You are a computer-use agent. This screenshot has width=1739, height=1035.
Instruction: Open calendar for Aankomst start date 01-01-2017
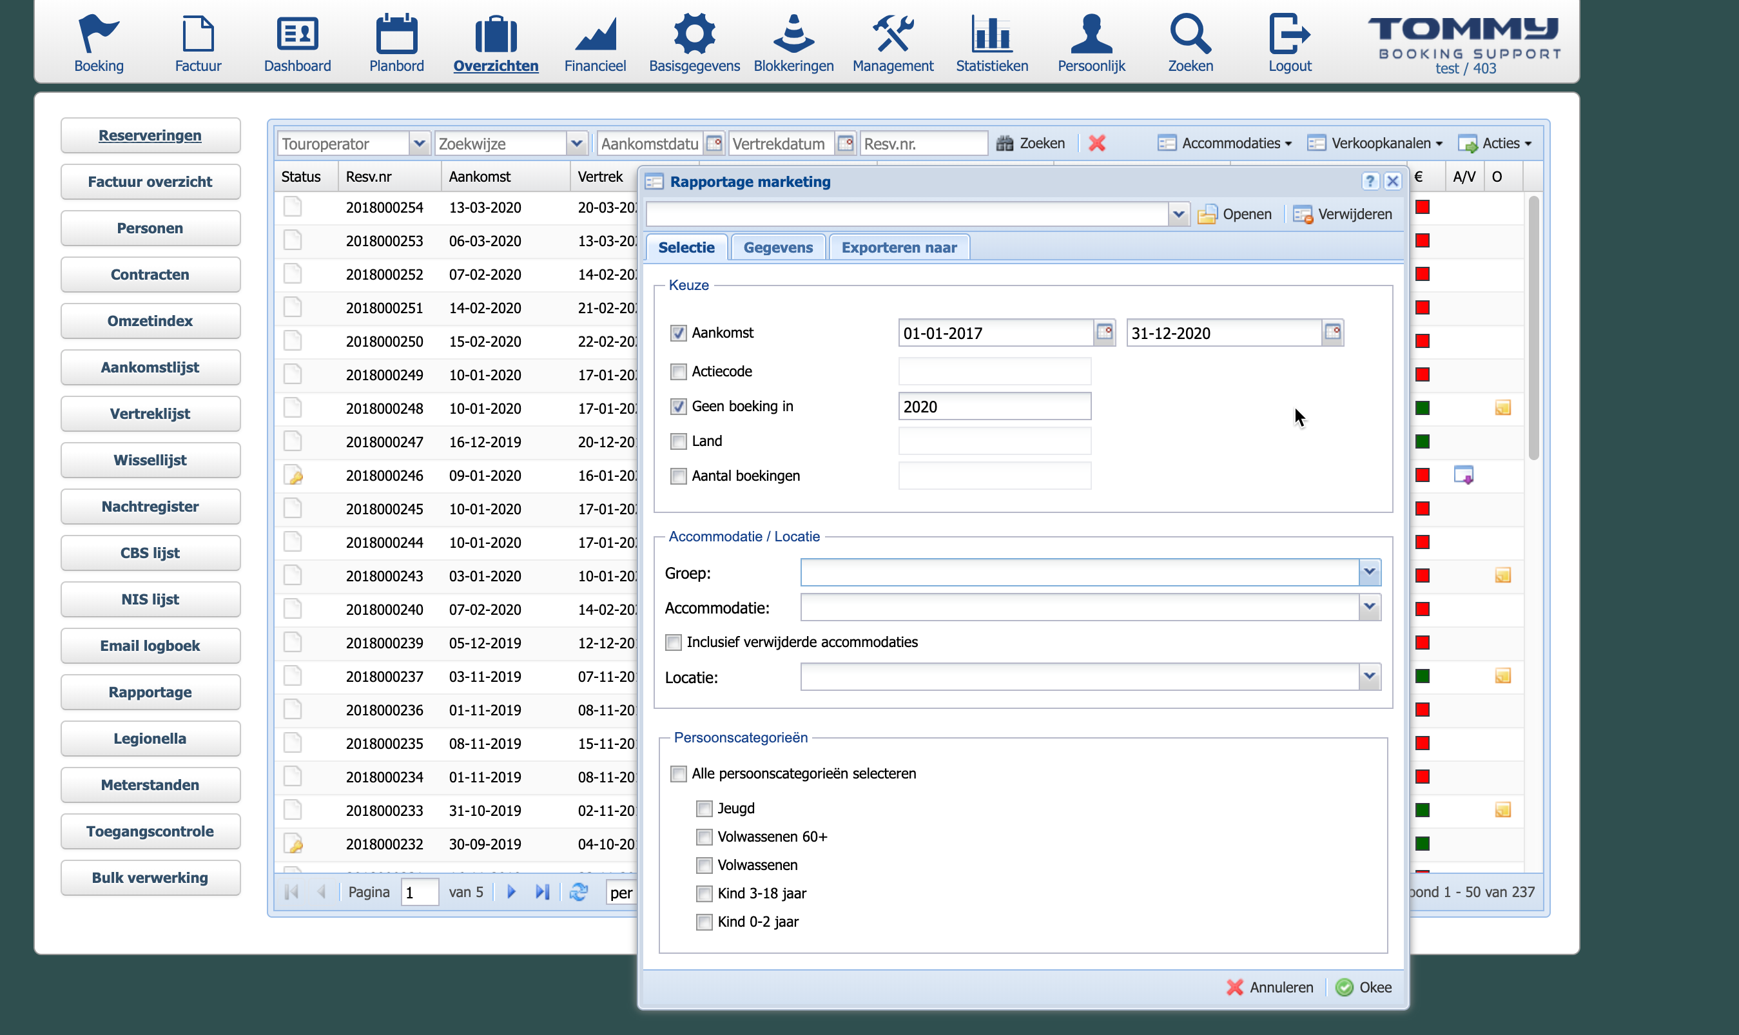[x=1104, y=332]
